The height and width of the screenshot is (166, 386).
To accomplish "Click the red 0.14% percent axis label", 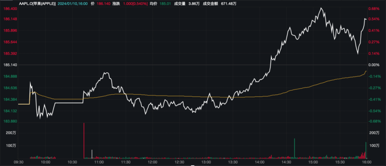I will [x=375, y=53].
